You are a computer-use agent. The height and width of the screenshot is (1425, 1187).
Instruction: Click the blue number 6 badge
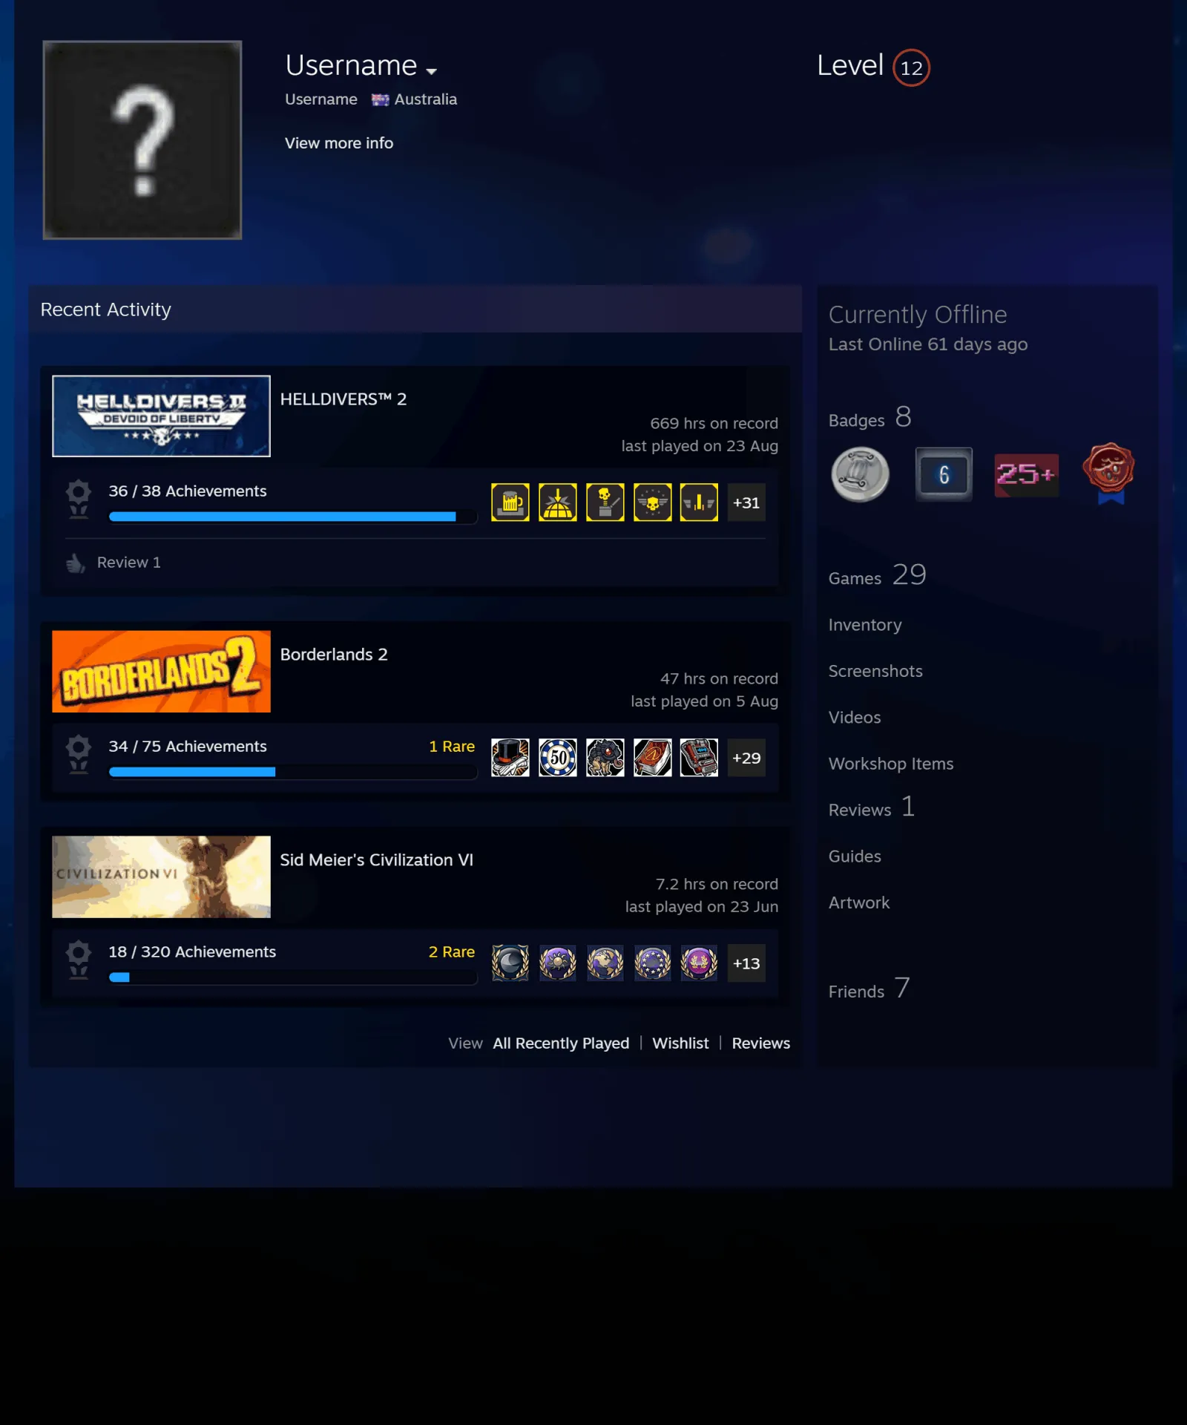coord(943,474)
